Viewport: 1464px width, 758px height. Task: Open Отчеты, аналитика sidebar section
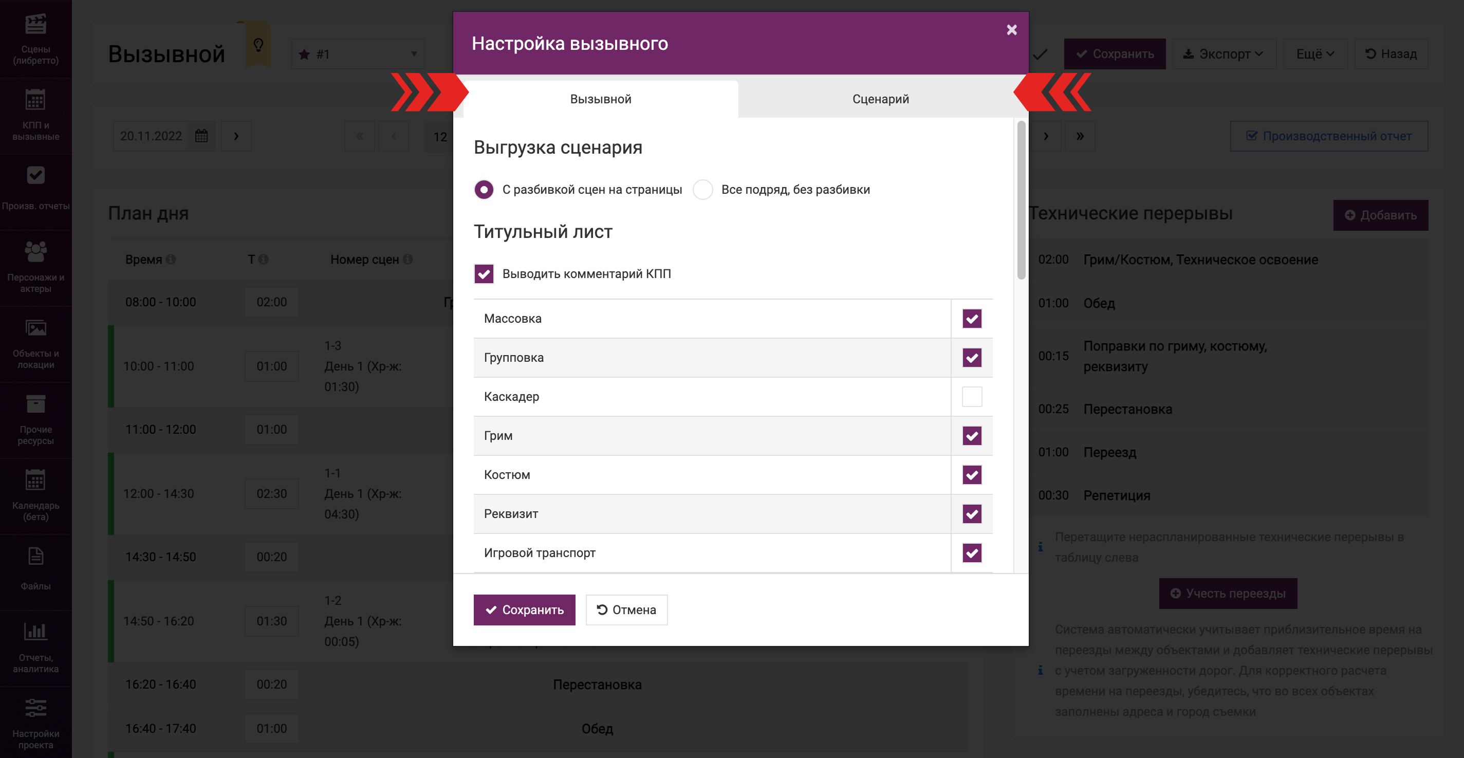pyautogui.click(x=36, y=648)
